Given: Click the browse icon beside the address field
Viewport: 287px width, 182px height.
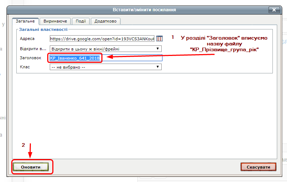Looking at the screenshot, I should tap(159, 39).
